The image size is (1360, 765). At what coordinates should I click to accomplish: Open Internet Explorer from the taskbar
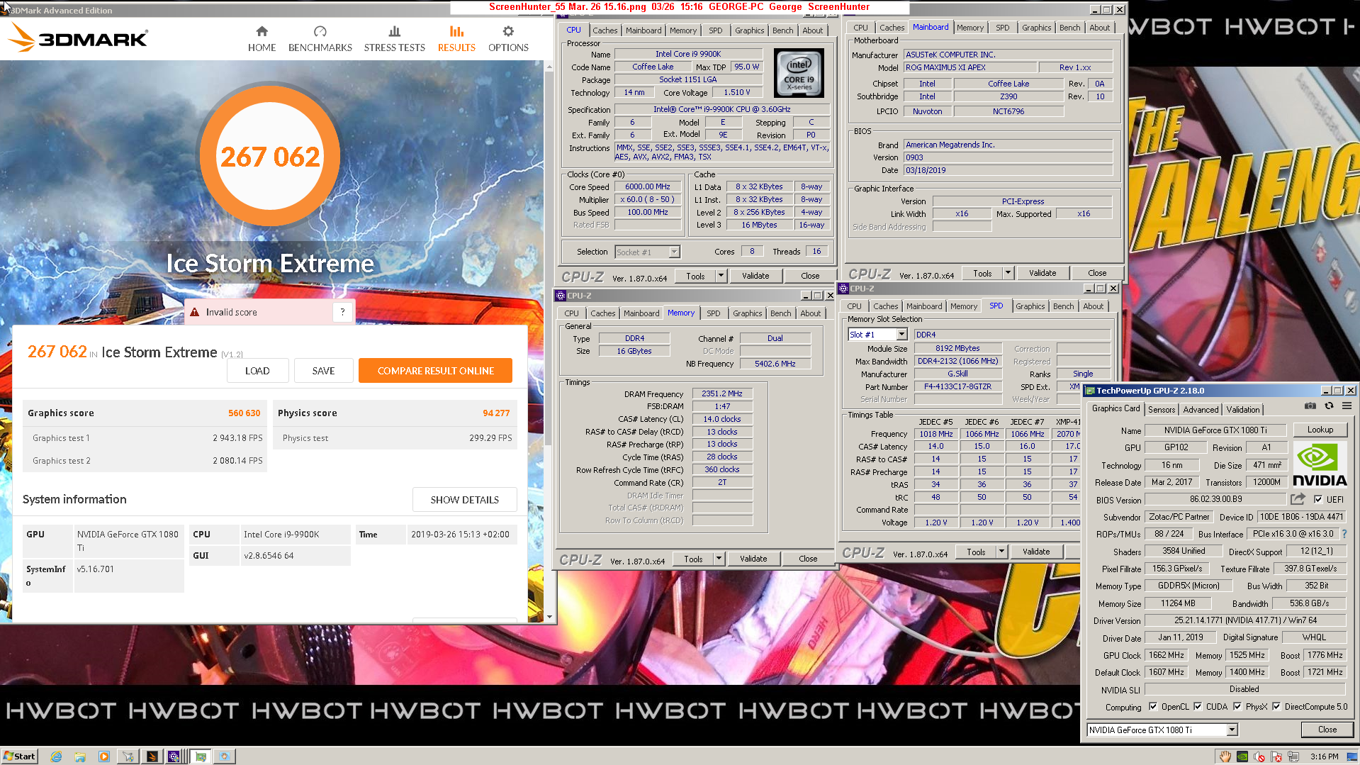point(56,756)
